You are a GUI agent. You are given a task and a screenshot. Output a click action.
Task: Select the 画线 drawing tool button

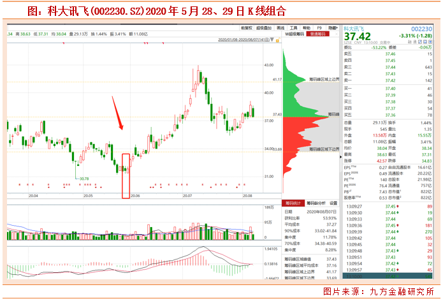[280, 28]
